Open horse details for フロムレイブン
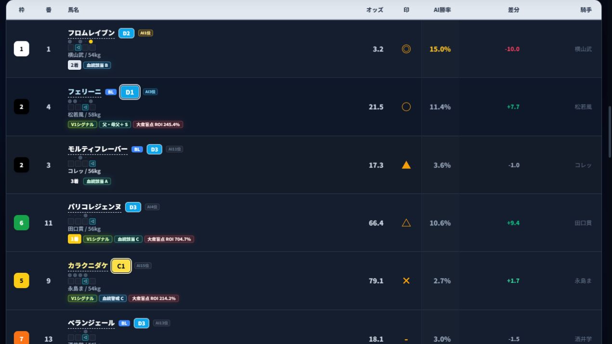Image resolution: width=612 pixels, height=344 pixels. (x=91, y=33)
